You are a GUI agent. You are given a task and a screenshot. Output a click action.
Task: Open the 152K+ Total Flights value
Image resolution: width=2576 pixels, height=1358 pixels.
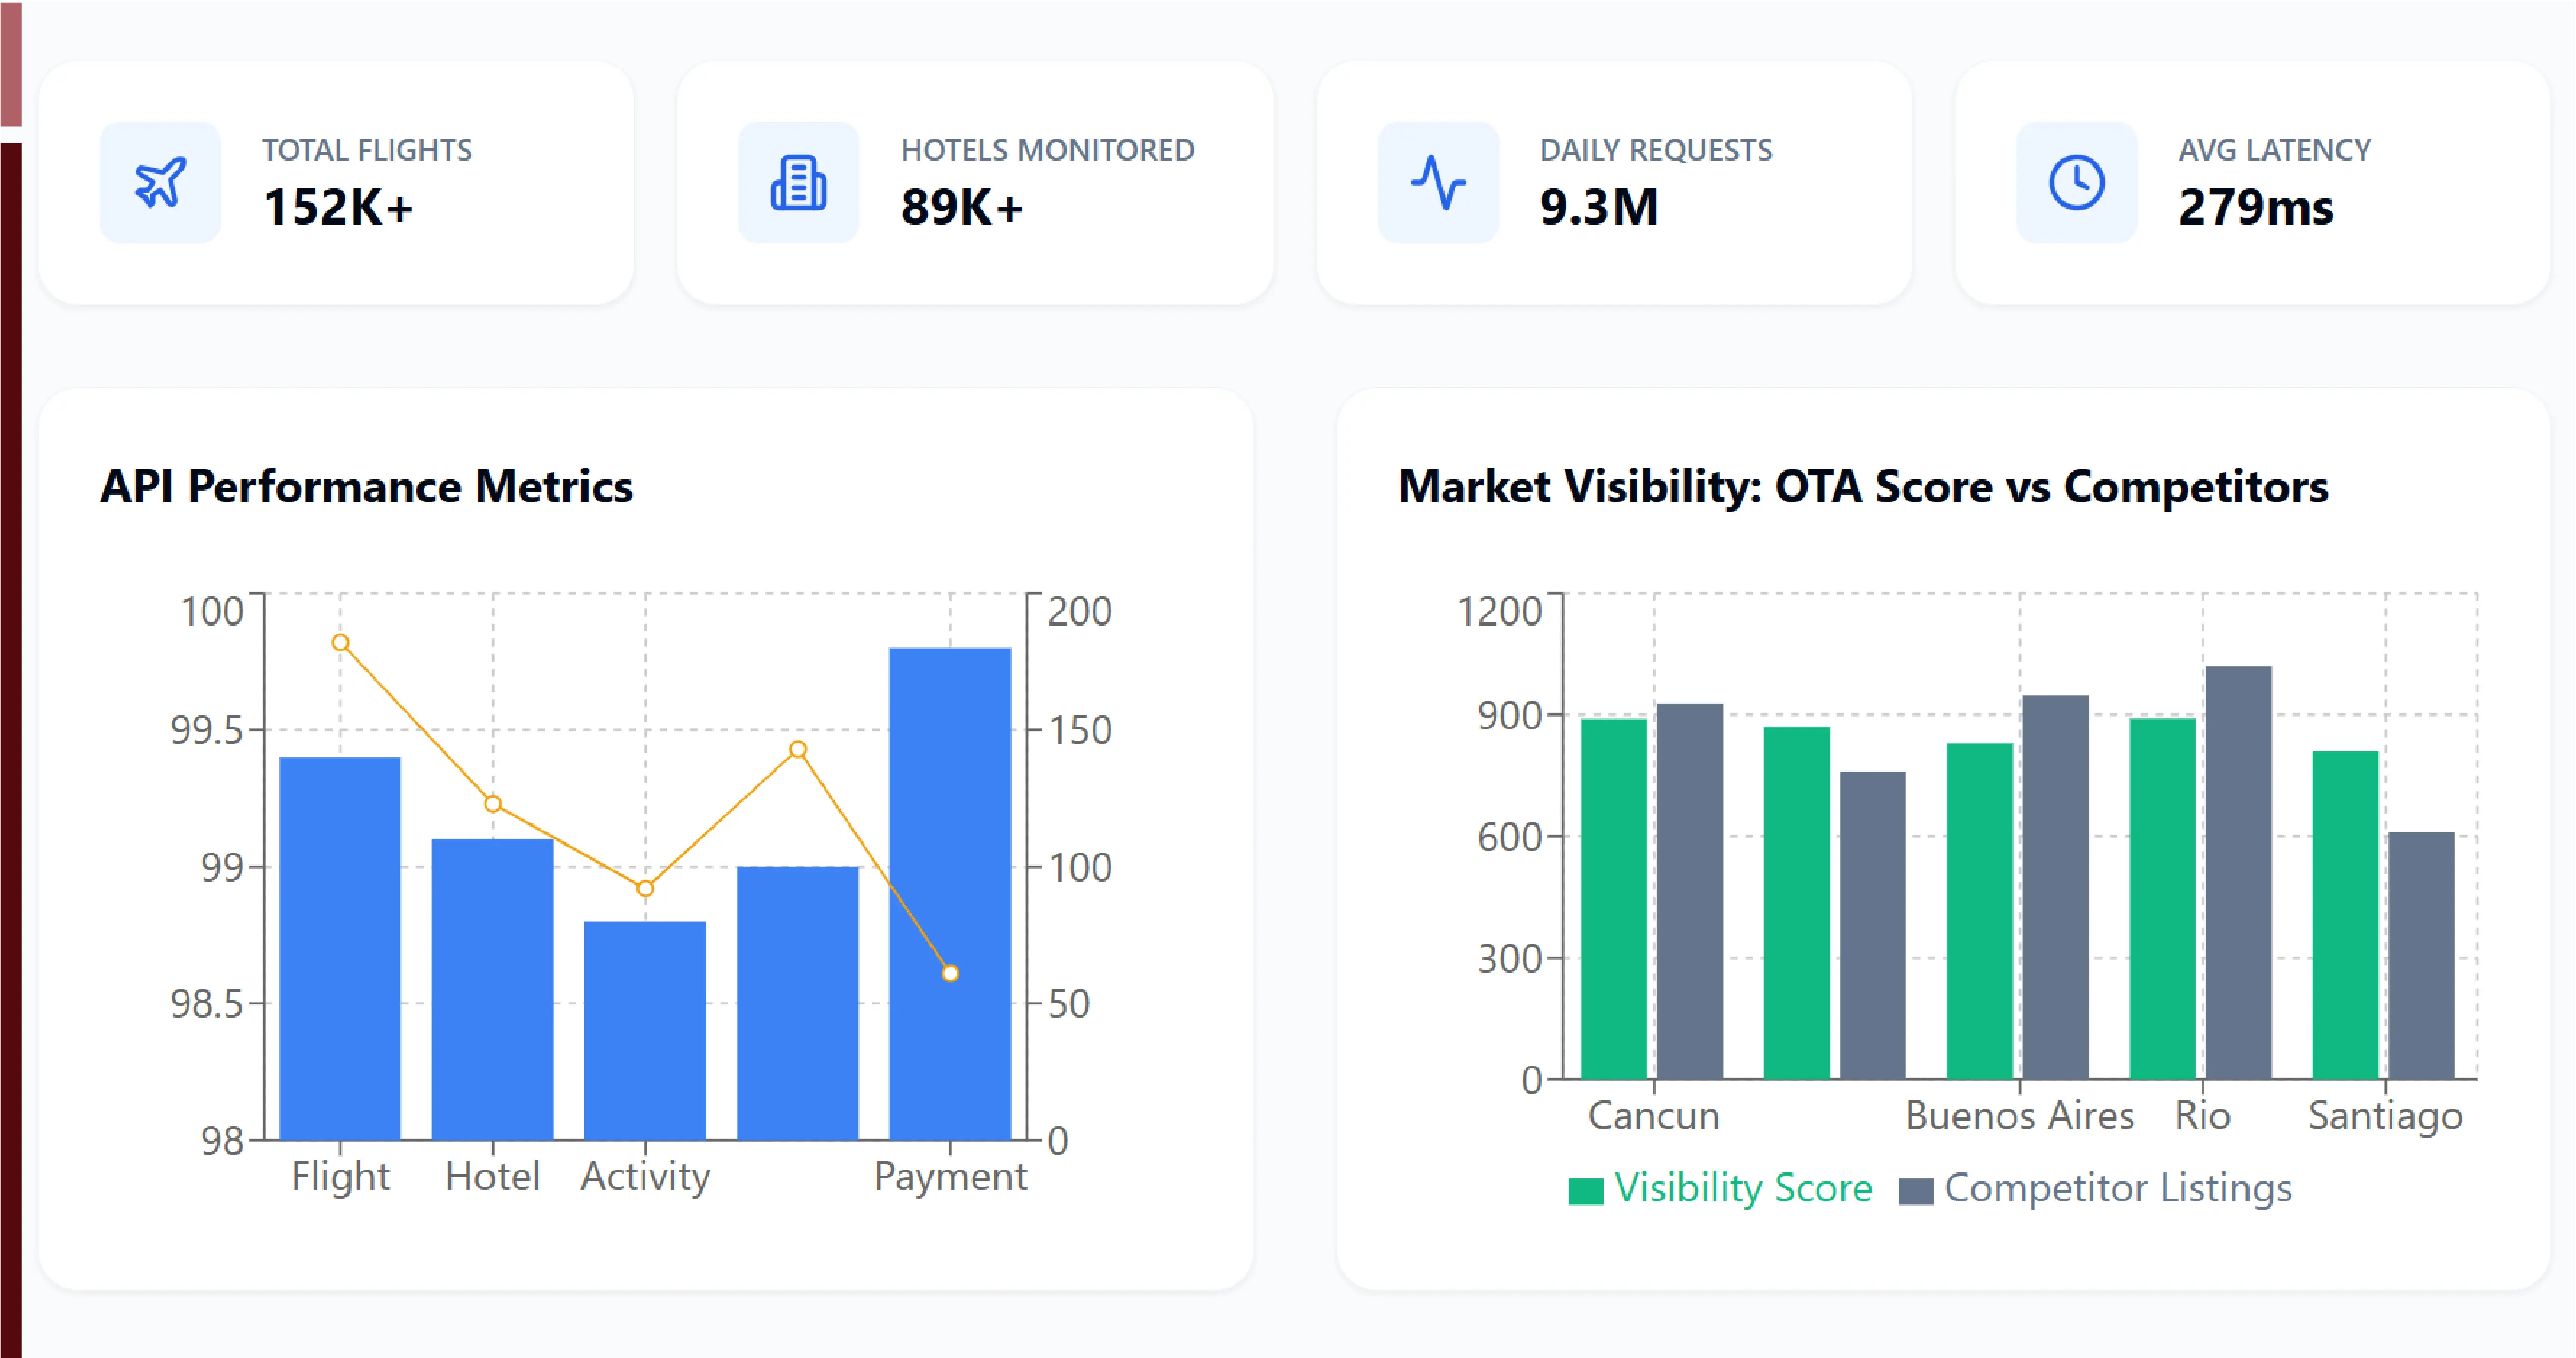pos(338,207)
